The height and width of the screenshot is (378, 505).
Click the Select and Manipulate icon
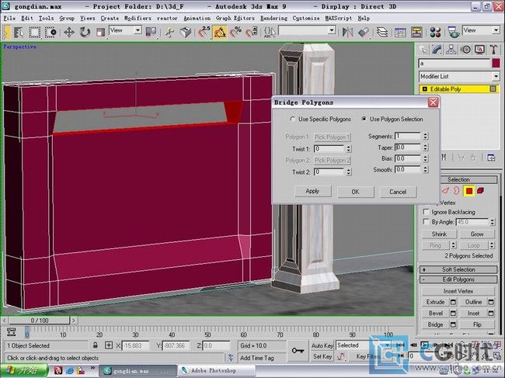point(169,32)
